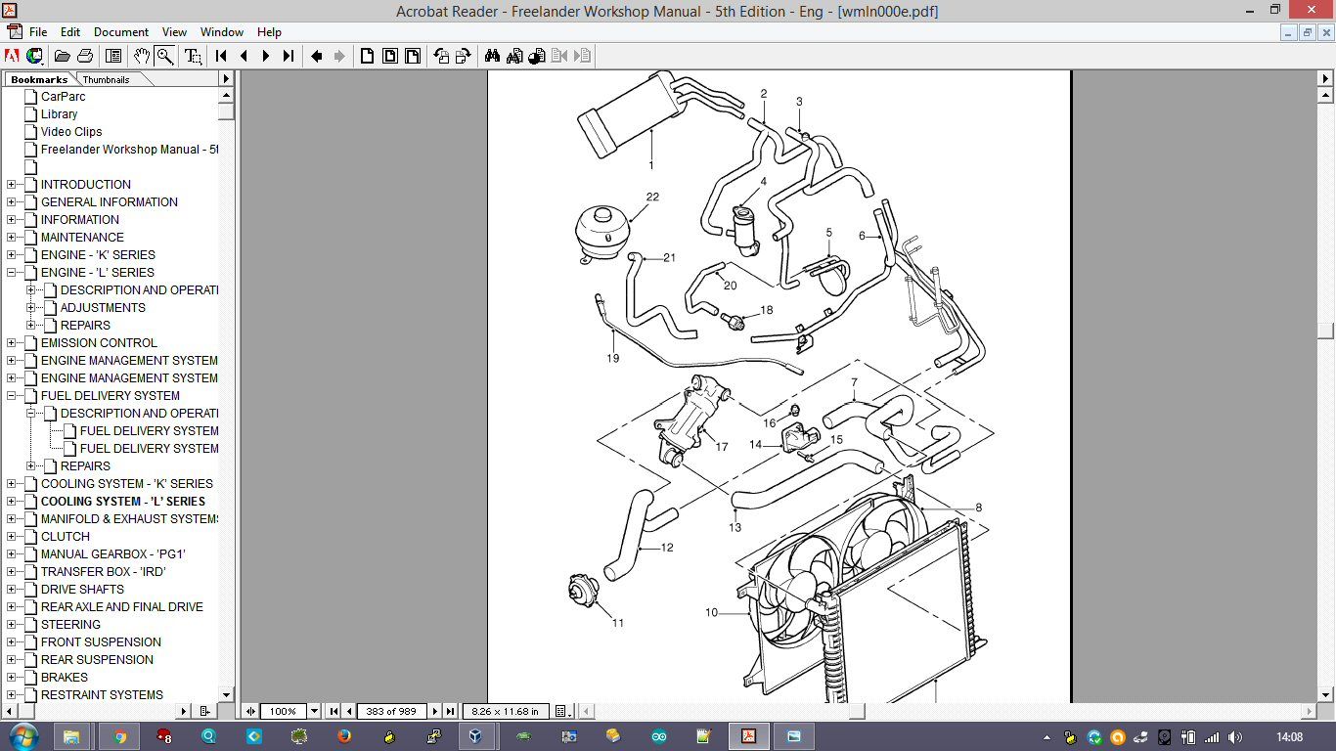
Task: Open the zoom level dropdown arrow
Action: pos(315,711)
